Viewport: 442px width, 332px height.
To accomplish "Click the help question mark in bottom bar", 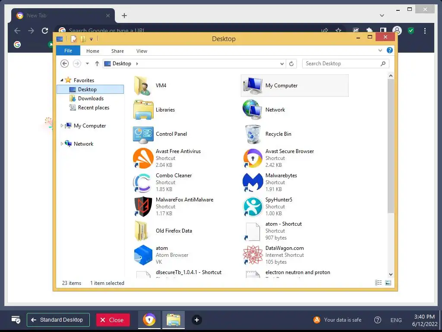I will (377, 320).
